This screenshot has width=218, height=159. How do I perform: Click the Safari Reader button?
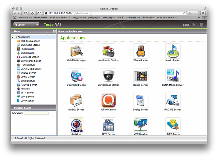(x=192, y=13)
